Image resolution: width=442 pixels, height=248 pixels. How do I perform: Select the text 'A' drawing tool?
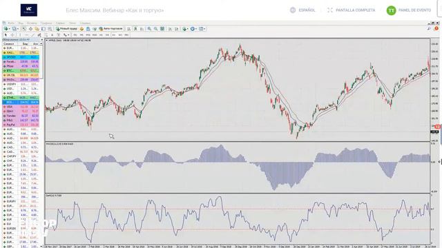(x=52, y=35)
